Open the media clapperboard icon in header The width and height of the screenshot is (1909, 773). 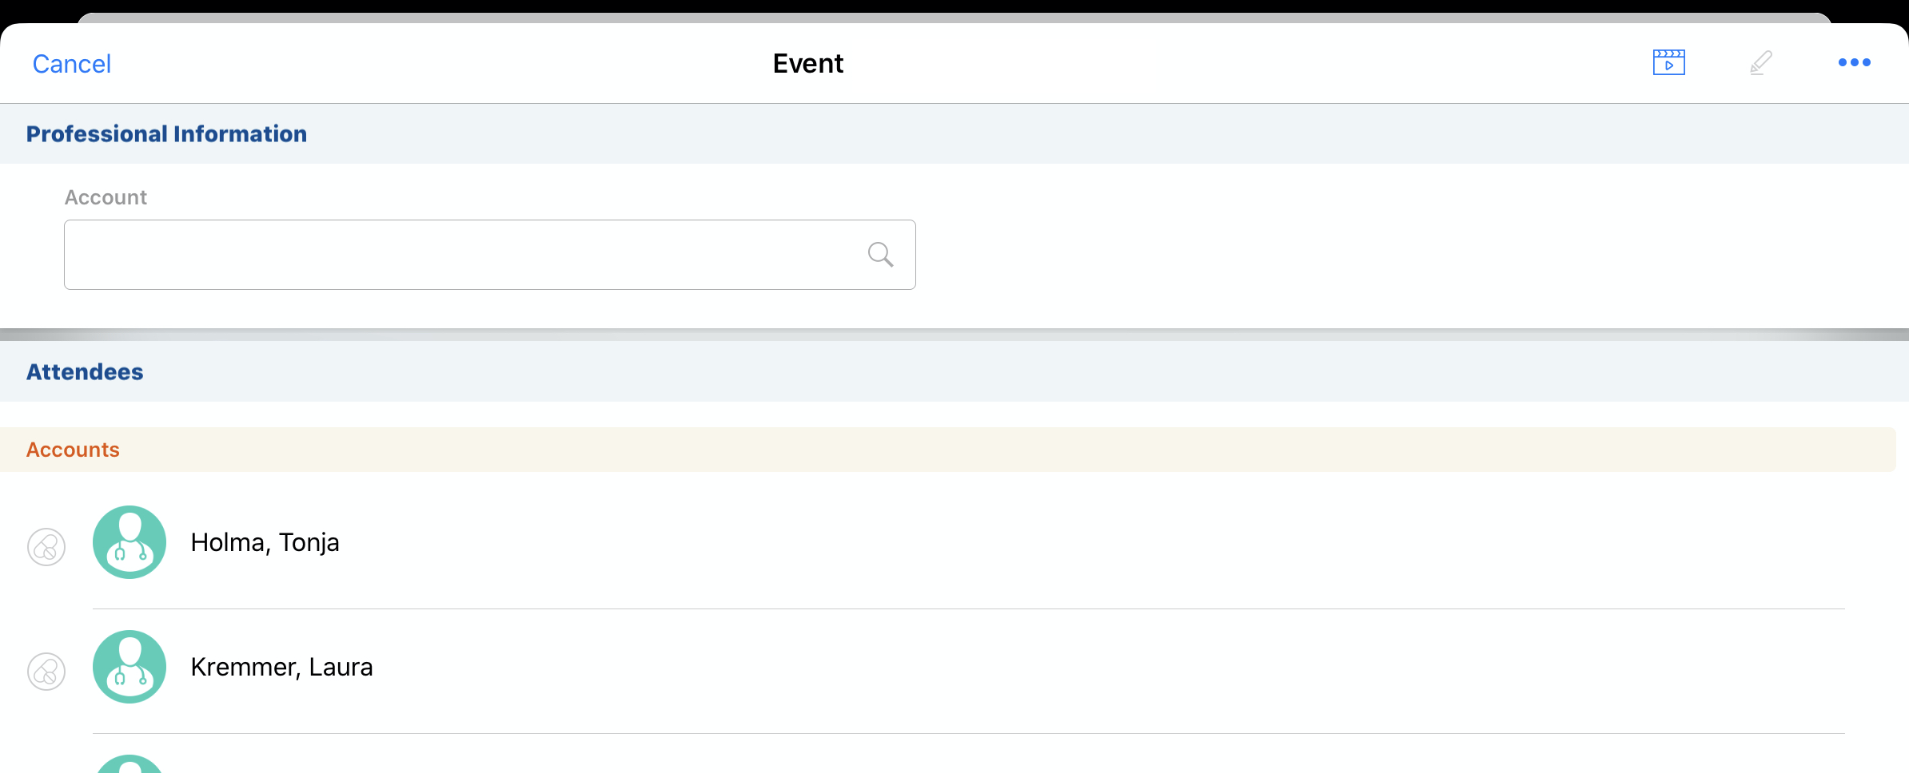click(x=1668, y=62)
